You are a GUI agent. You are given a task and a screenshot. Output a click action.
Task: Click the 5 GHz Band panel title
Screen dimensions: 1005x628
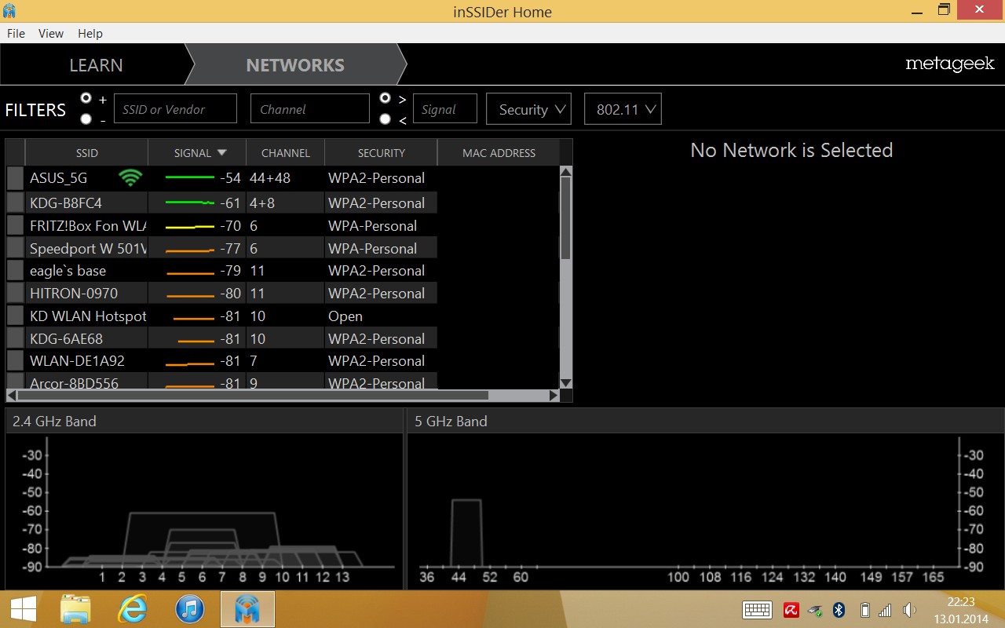pyautogui.click(x=451, y=422)
